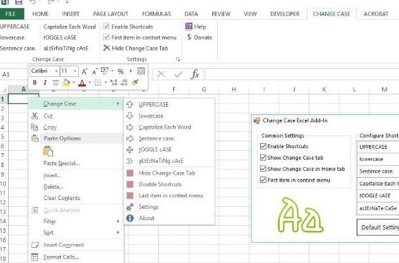The height and width of the screenshot is (263, 399).
Task: Toggle First item in context menu ribbon checkbox
Action: pyautogui.click(x=106, y=37)
